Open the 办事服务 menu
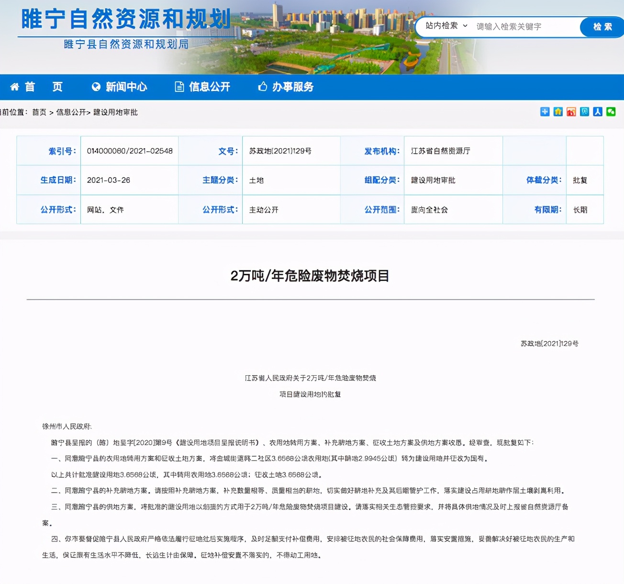Screen dimensions: 624x584 [294, 87]
